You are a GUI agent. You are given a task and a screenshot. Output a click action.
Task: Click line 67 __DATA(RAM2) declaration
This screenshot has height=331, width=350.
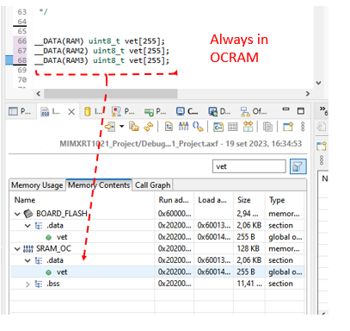[102, 51]
